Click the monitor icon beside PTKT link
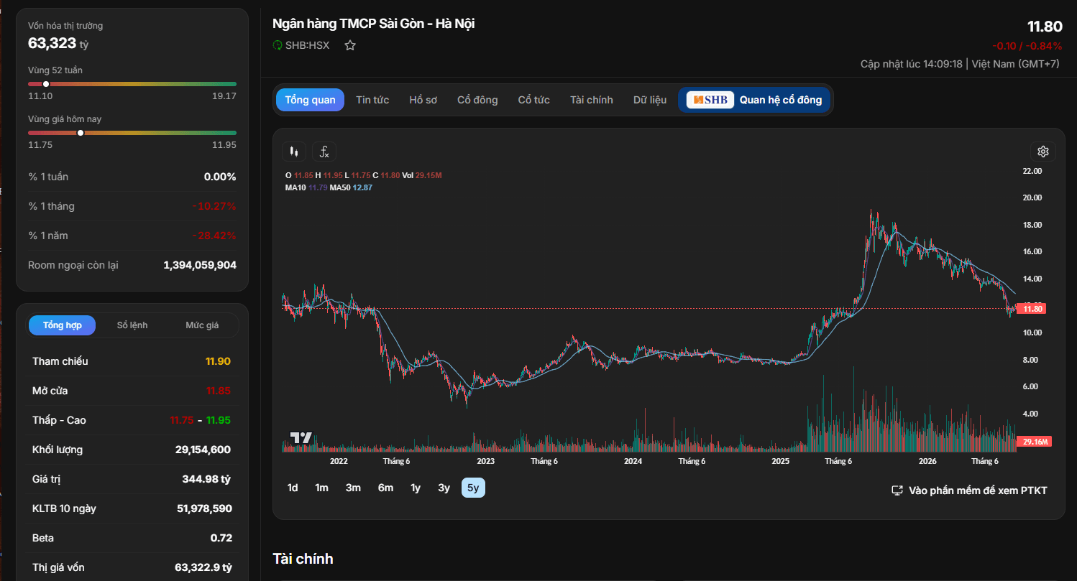1077x581 pixels. [x=897, y=491]
